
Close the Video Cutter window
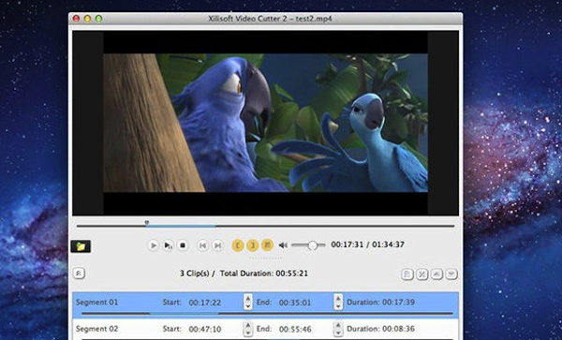pos(76,19)
